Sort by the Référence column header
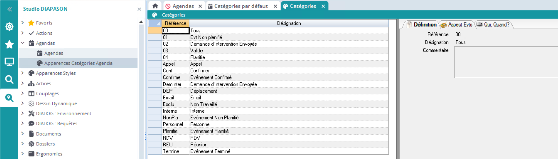The width and height of the screenshot is (558, 159). (x=175, y=23)
